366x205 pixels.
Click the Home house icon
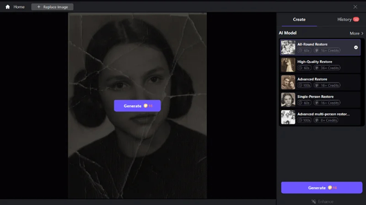pyautogui.click(x=8, y=7)
